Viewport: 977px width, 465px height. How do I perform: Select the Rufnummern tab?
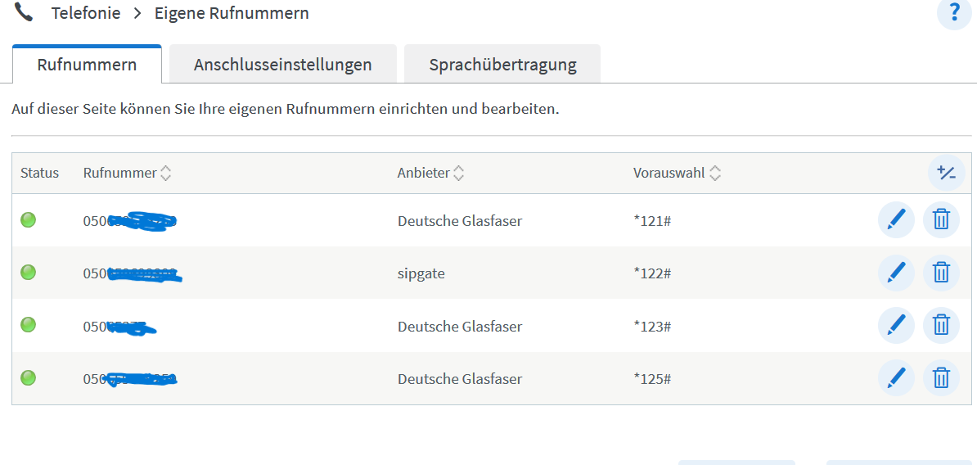[87, 64]
